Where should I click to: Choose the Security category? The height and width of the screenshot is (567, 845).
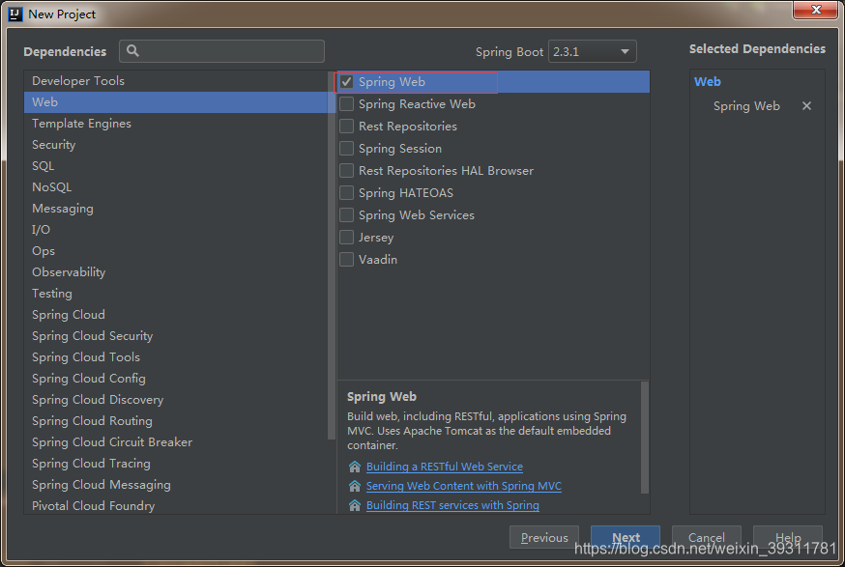(176, 145)
